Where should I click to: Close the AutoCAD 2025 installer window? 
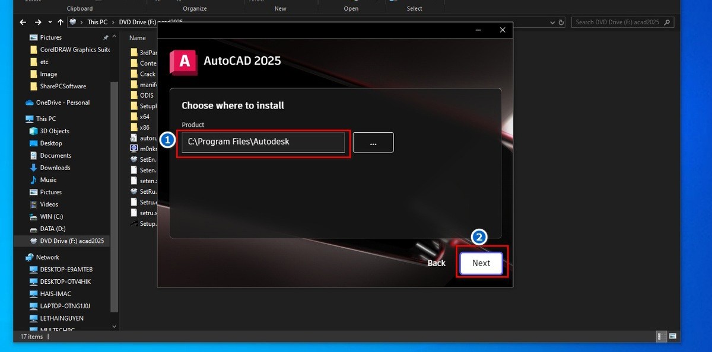point(503,30)
